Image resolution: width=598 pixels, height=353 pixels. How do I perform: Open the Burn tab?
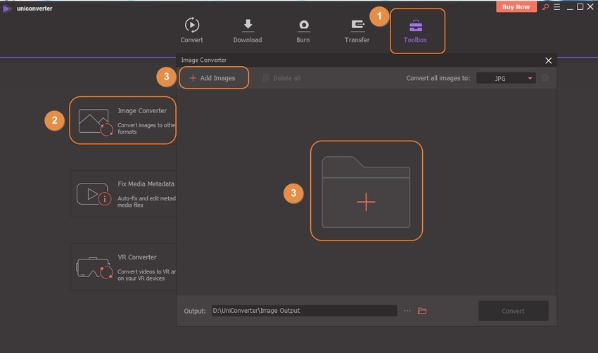[x=304, y=31]
